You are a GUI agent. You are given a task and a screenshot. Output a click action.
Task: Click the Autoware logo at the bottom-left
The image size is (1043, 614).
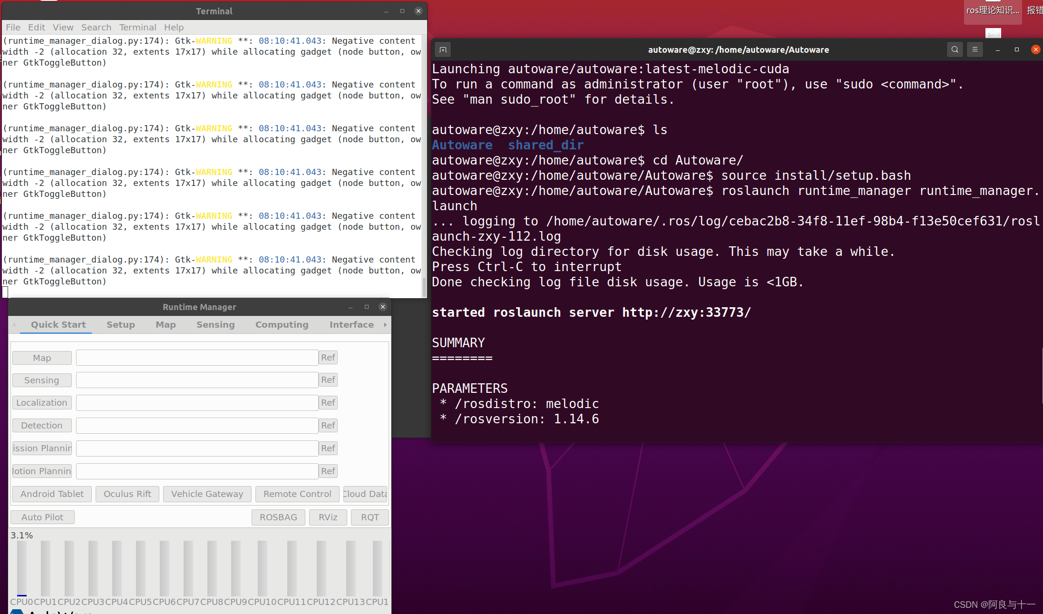(17, 611)
